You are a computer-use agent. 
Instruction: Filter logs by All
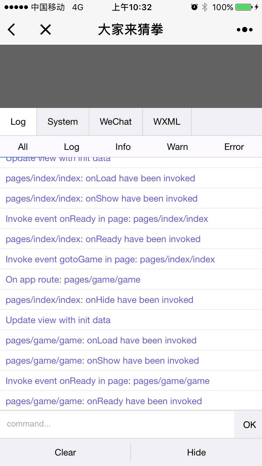click(x=23, y=147)
